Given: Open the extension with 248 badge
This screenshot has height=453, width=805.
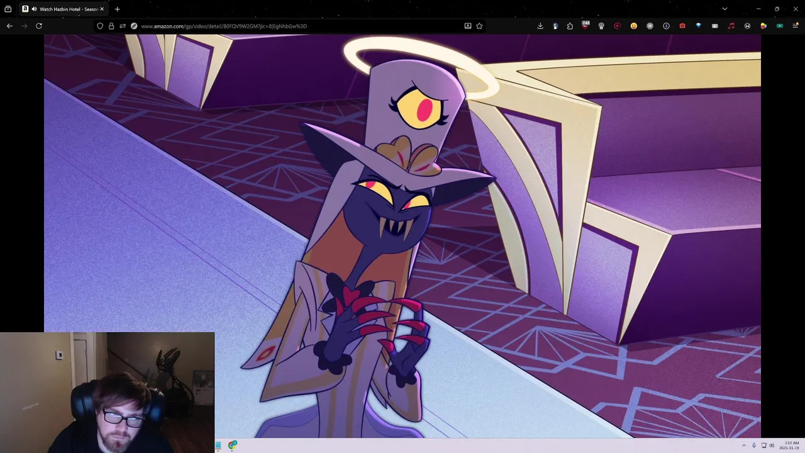Looking at the screenshot, I should click(586, 26).
